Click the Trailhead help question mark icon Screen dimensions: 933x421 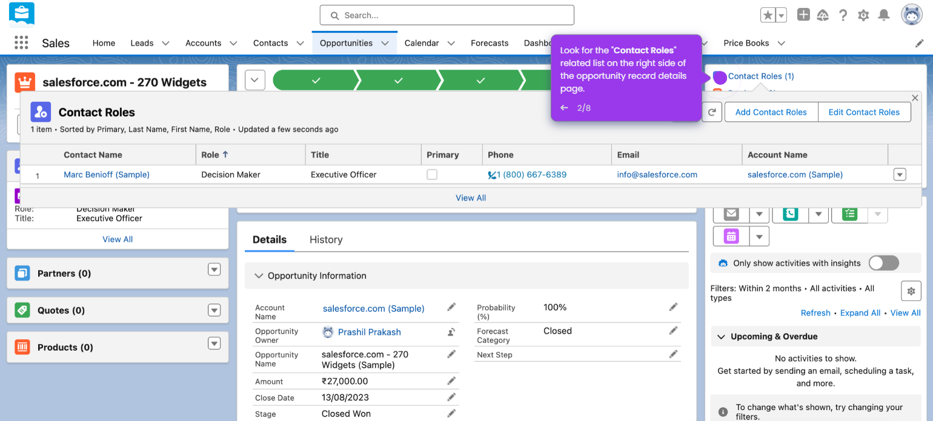[x=843, y=15]
